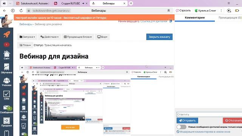Reload the page with refresh icon

point(21,11)
